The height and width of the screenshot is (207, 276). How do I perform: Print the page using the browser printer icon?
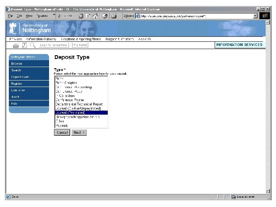click(114, 16)
